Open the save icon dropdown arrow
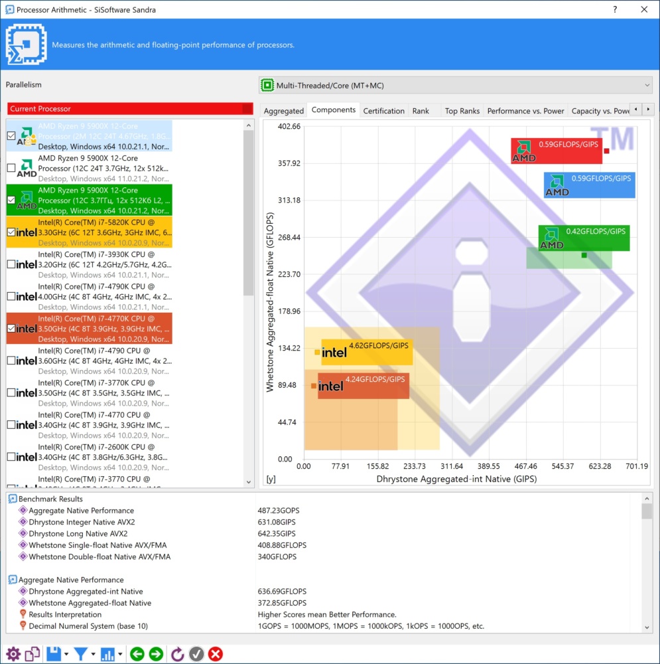This screenshot has height=664, width=660. (x=66, y=654)
